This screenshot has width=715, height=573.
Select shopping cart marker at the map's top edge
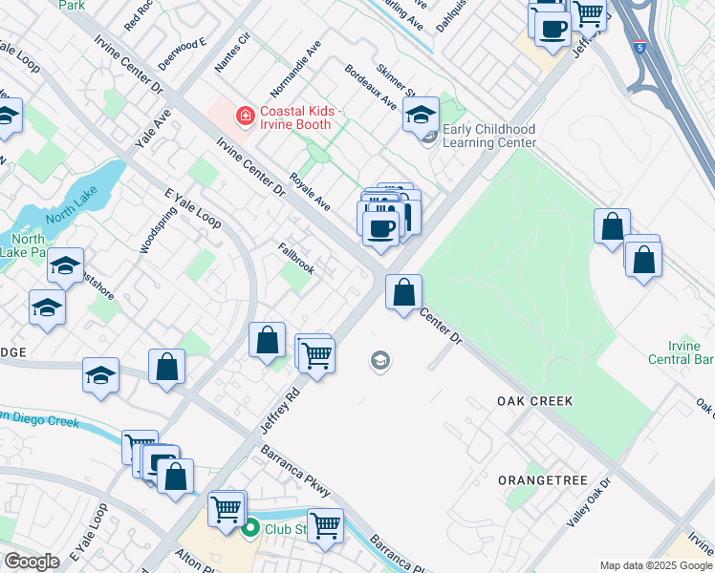click(x=589, y=16)
